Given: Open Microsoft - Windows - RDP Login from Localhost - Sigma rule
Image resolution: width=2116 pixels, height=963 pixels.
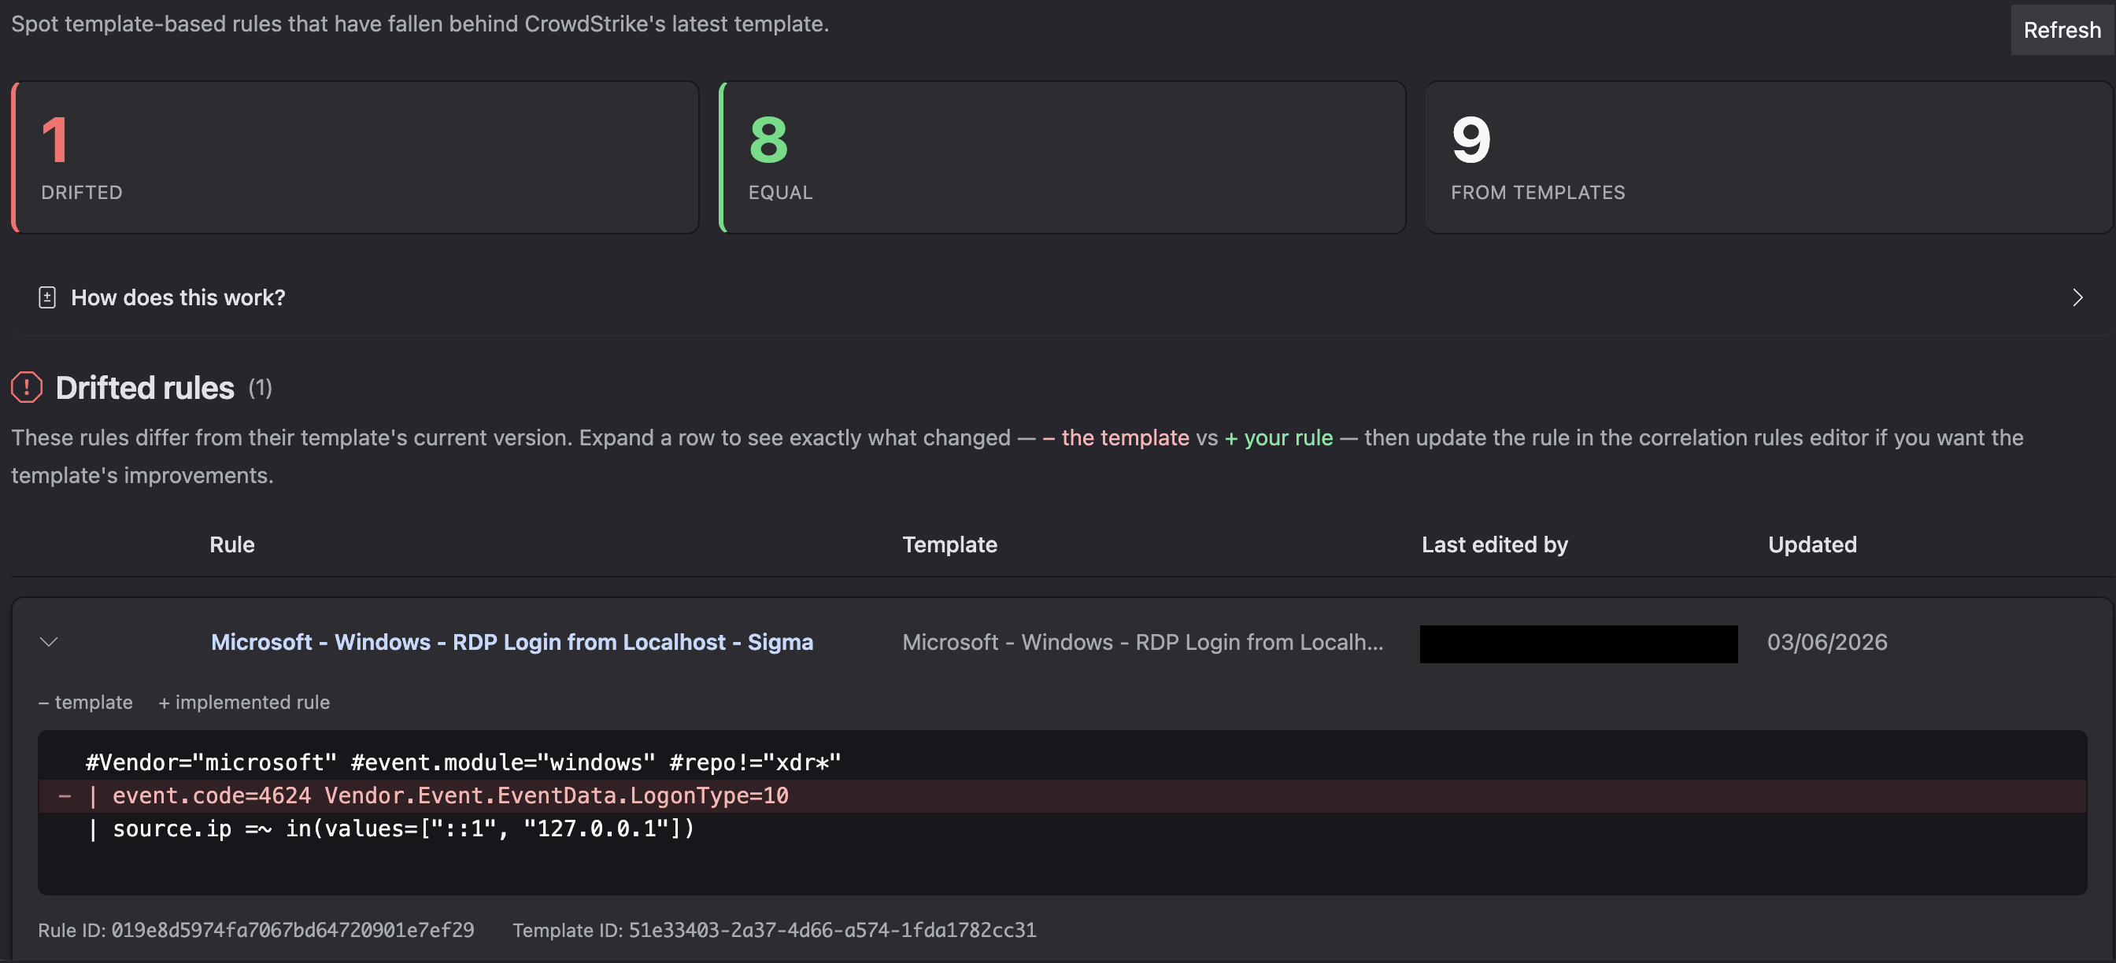Looking at the screenshot, I should [x=512, y=642].
